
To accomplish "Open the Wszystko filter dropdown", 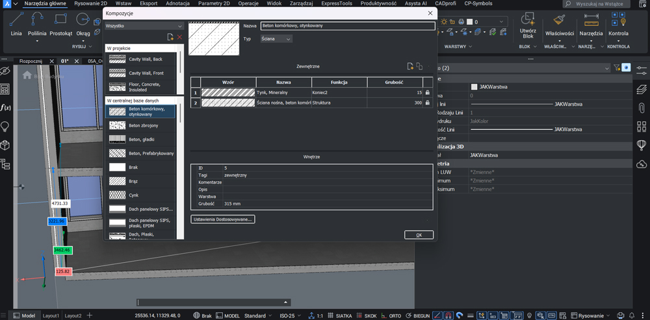I will (x=144, y=26).
